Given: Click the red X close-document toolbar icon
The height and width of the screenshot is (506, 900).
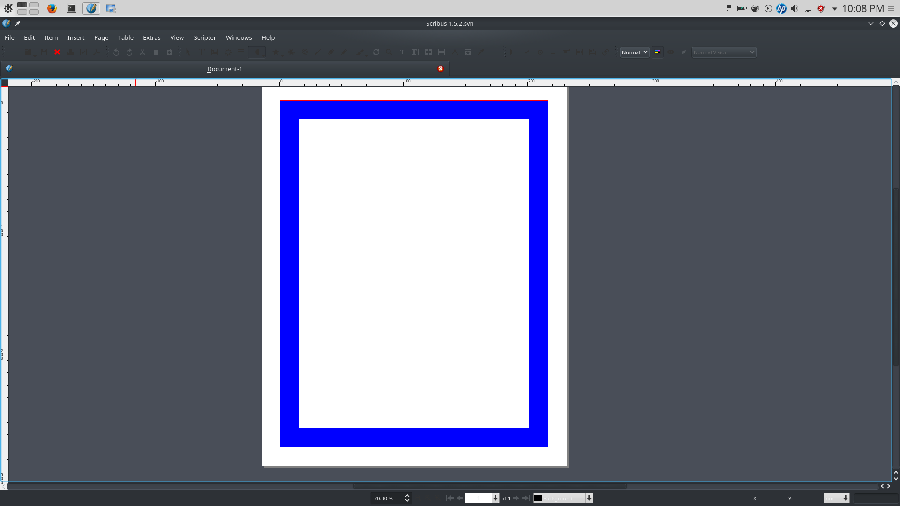Looking at the screenshot, I should tap(57, 52).
